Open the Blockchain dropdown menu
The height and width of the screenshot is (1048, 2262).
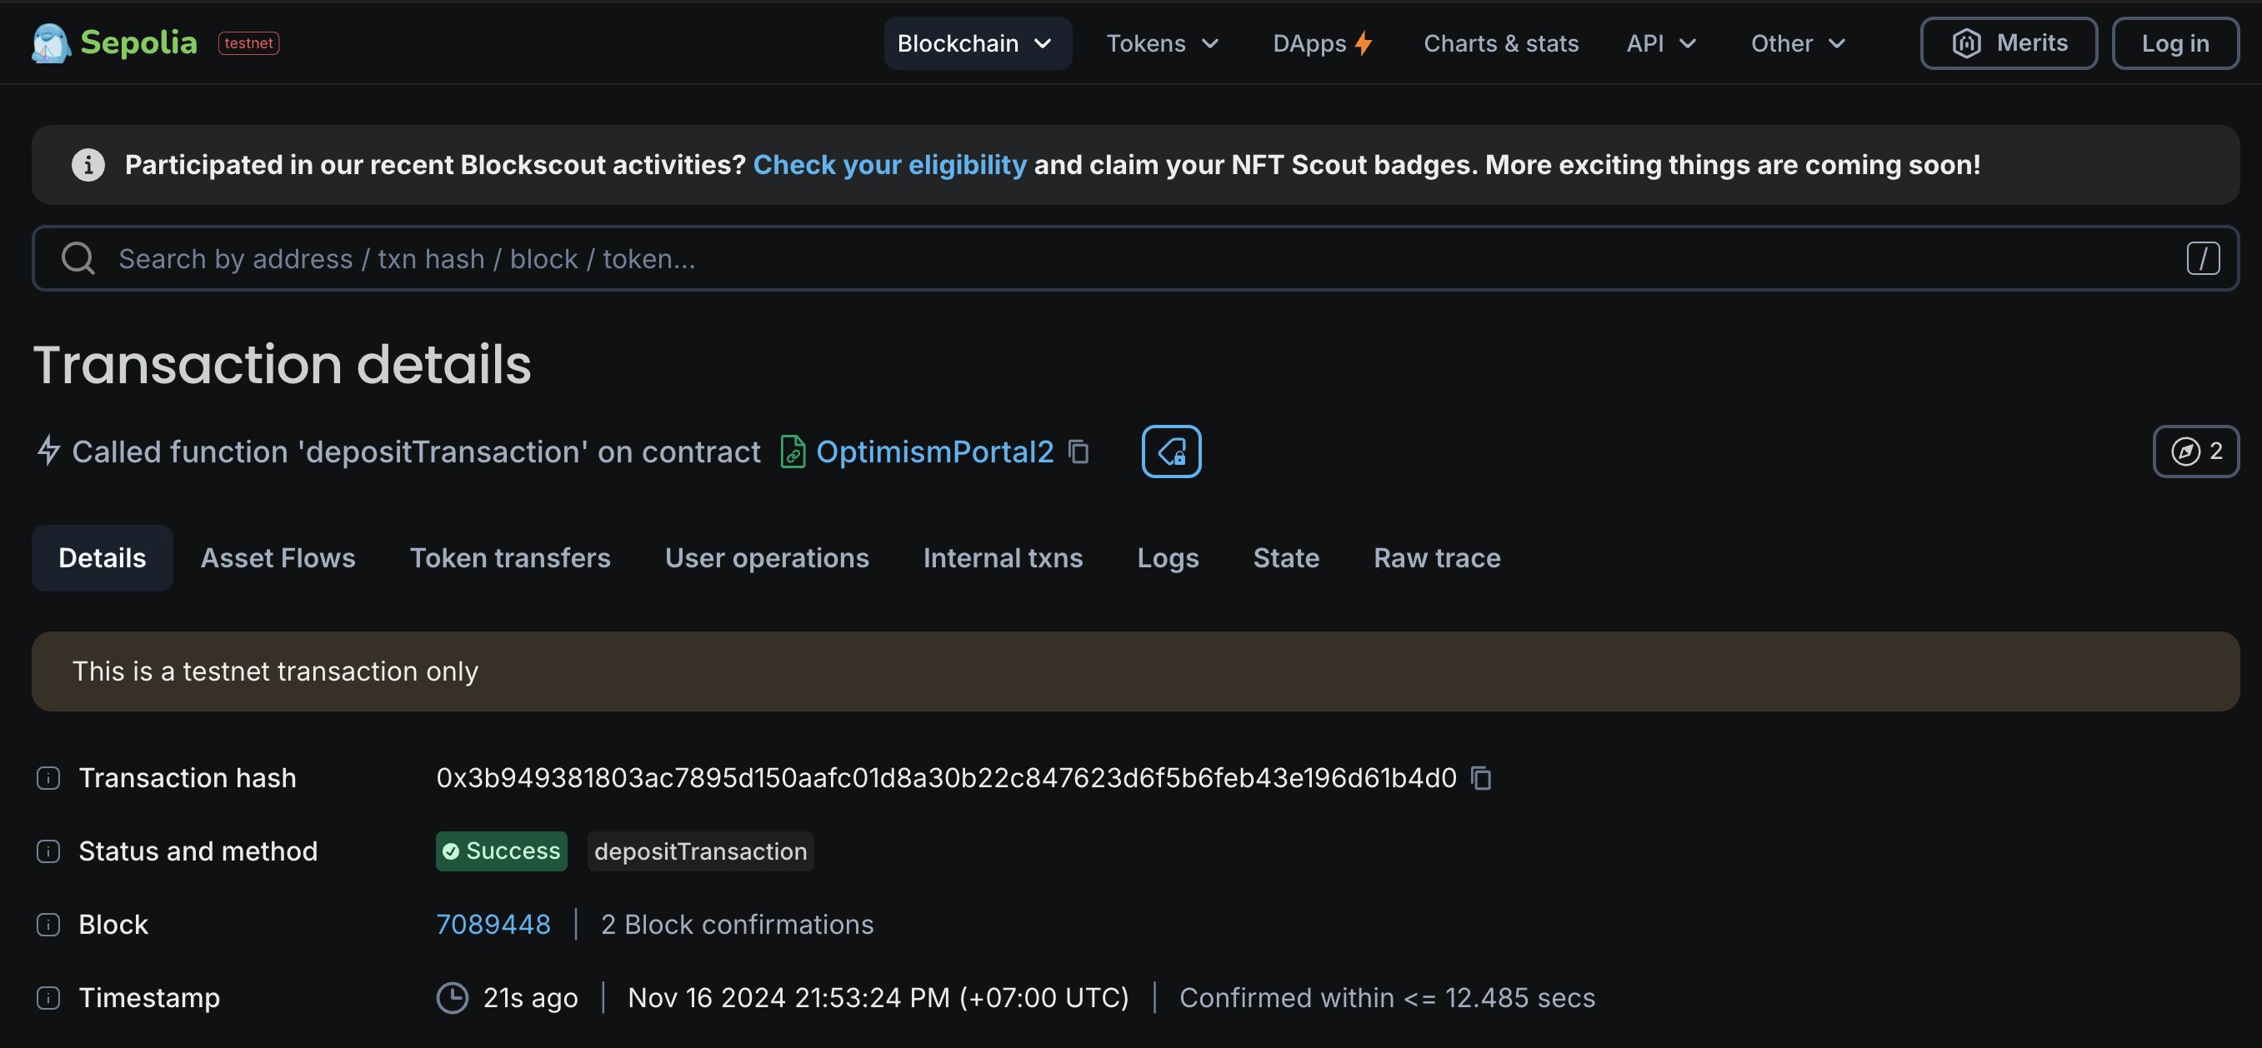click(977, 43)
